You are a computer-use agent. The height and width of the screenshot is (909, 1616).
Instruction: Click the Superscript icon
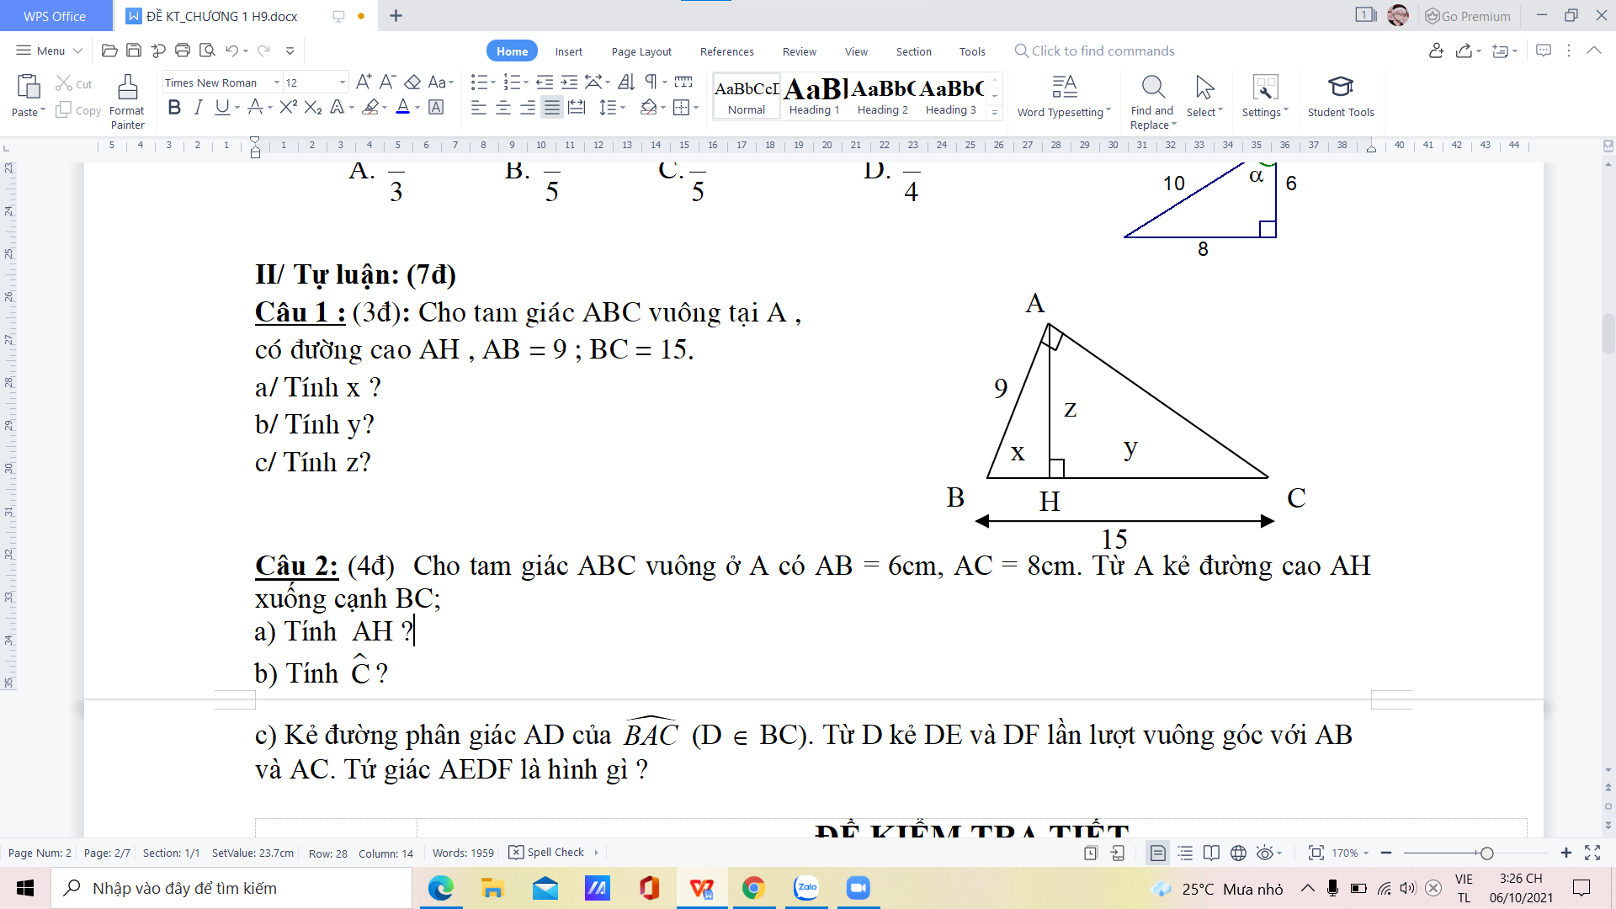[288, 108]
